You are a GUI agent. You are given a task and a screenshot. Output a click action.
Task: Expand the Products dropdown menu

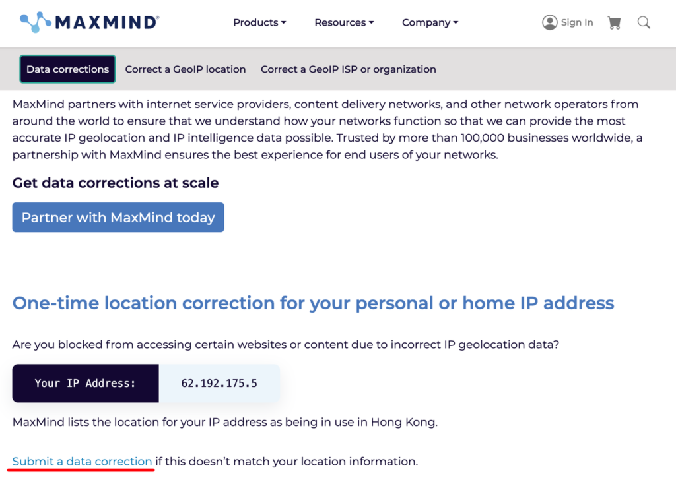coord(259,22)
